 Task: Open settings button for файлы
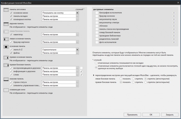[77, 53]
